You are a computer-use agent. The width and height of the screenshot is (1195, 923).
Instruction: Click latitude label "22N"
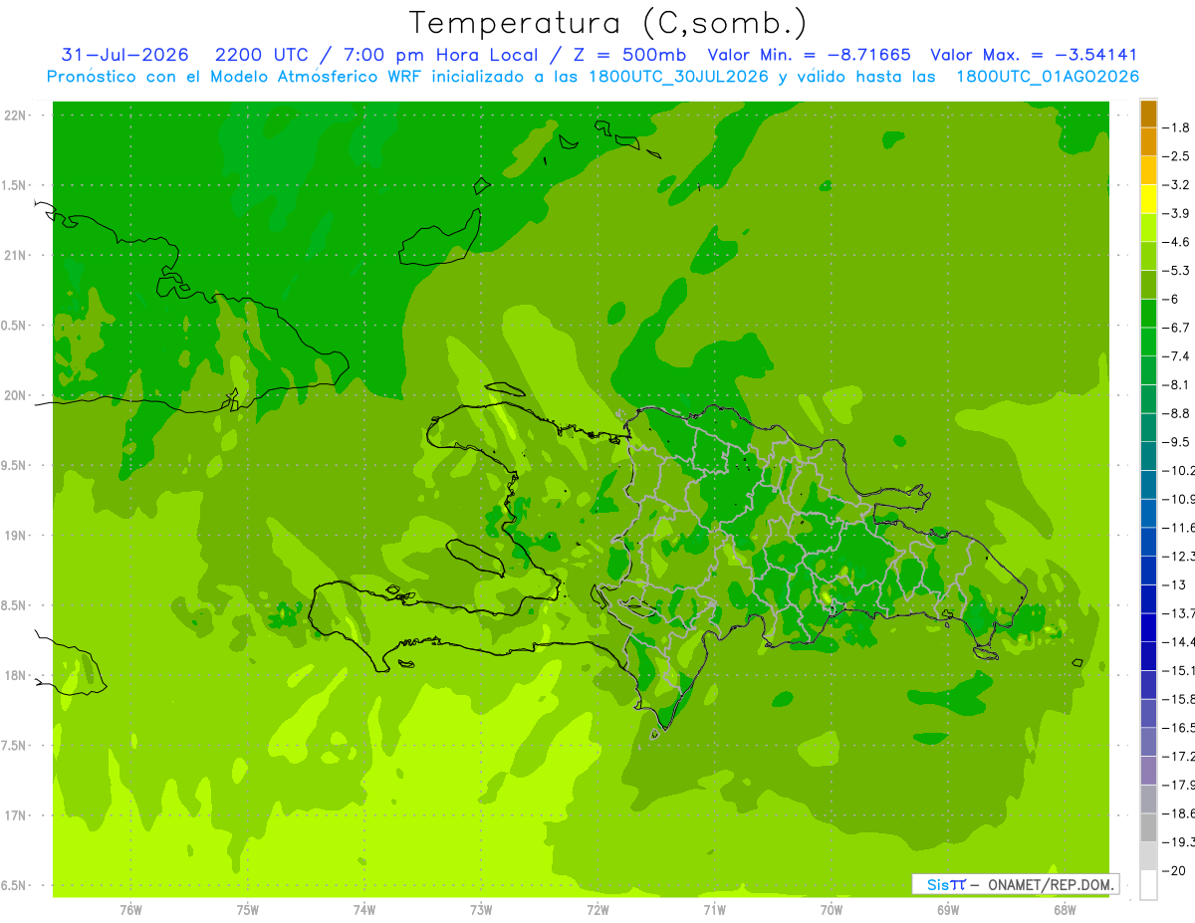coord(15,115)
